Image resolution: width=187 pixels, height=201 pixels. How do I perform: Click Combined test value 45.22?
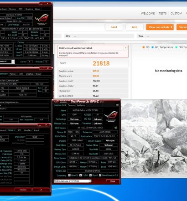[96, 96]
